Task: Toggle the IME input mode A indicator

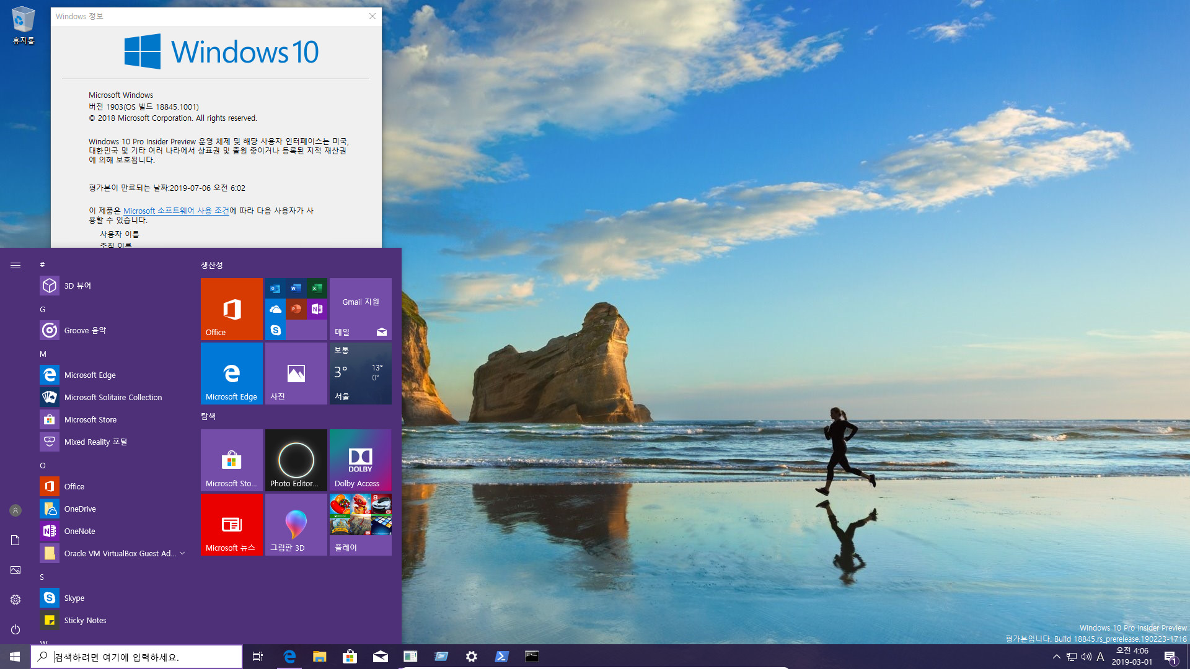Action: click(x=1100, y=657)
